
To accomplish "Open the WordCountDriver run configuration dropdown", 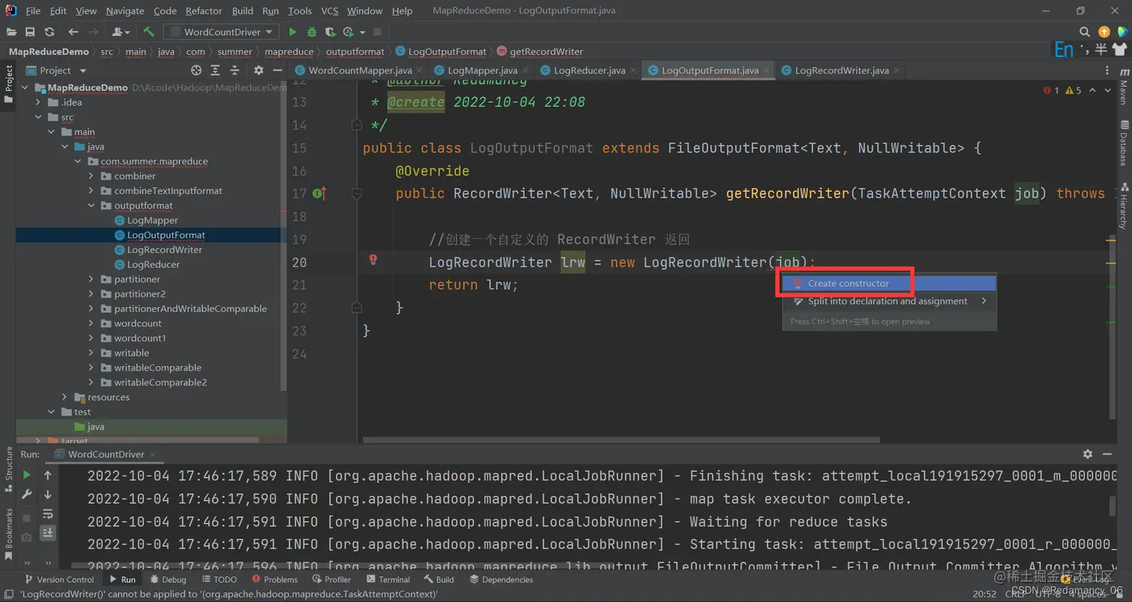I will point(222,32).
